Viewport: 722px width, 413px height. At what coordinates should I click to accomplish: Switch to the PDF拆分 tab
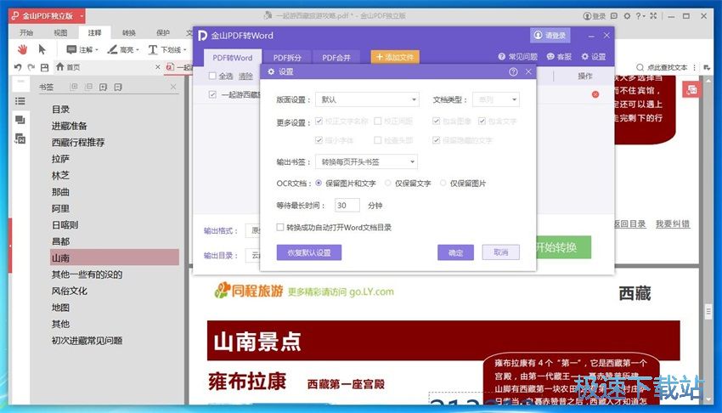click(x=287, y=58)
